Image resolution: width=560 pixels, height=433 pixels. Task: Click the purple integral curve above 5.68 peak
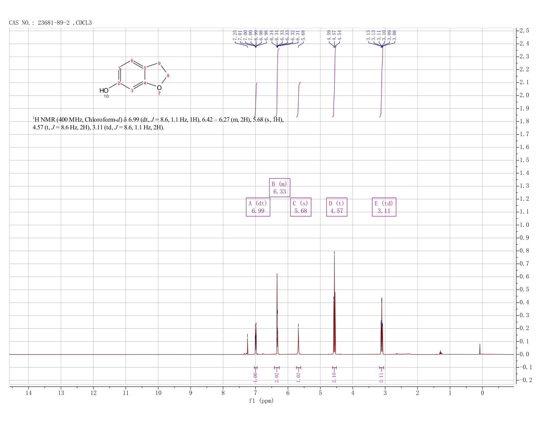[x=299, y=100]
